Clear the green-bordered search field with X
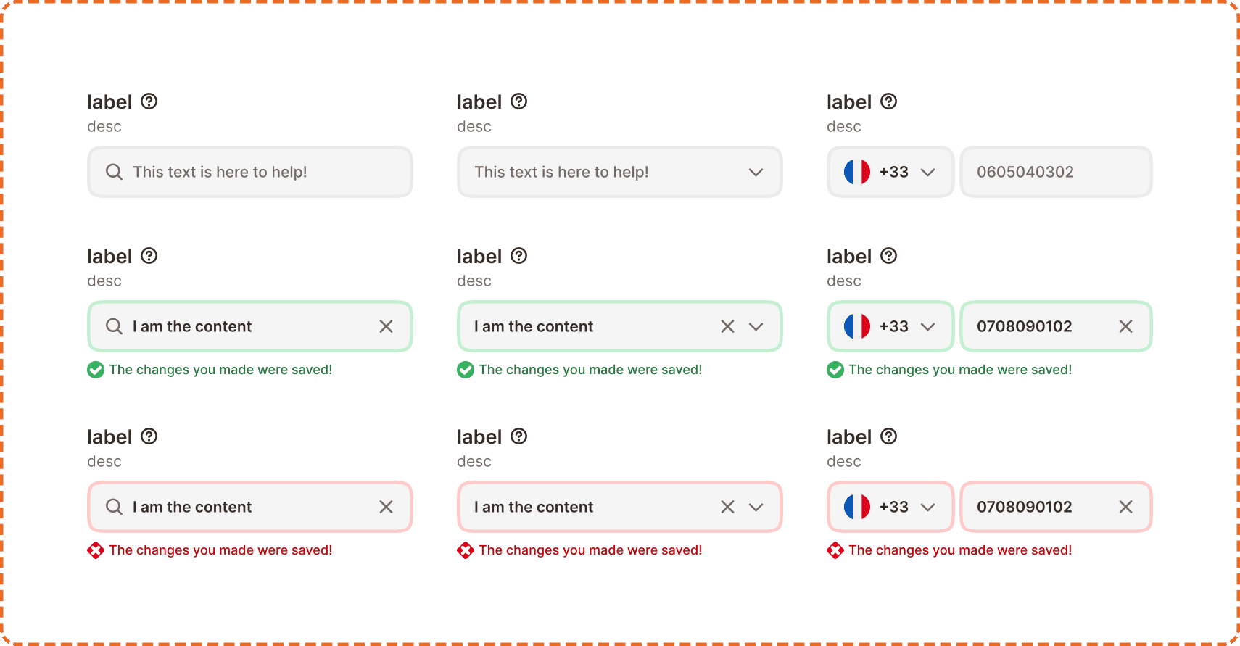 click(x=386, y=326)
